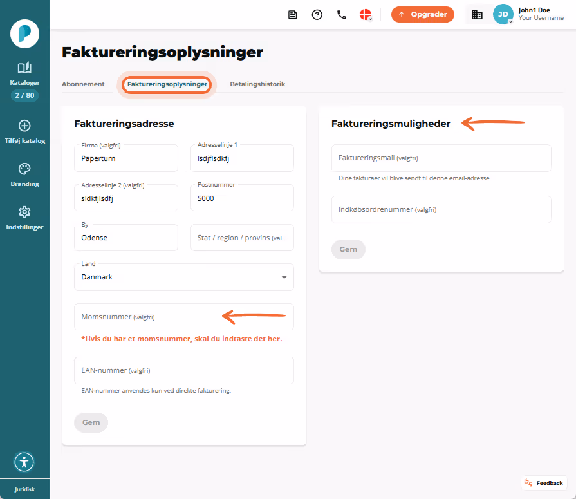This screenshot has height=499, width=576.
Task: Click the Momsnummer field
Action: point(184,317)
